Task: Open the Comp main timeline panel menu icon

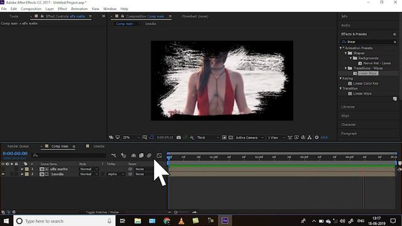Action: tap(74, 146)
